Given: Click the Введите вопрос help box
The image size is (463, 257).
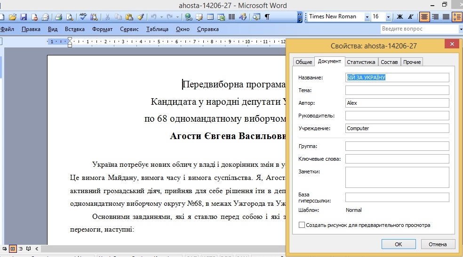Looking at the screenshot, I should (420, 29).
